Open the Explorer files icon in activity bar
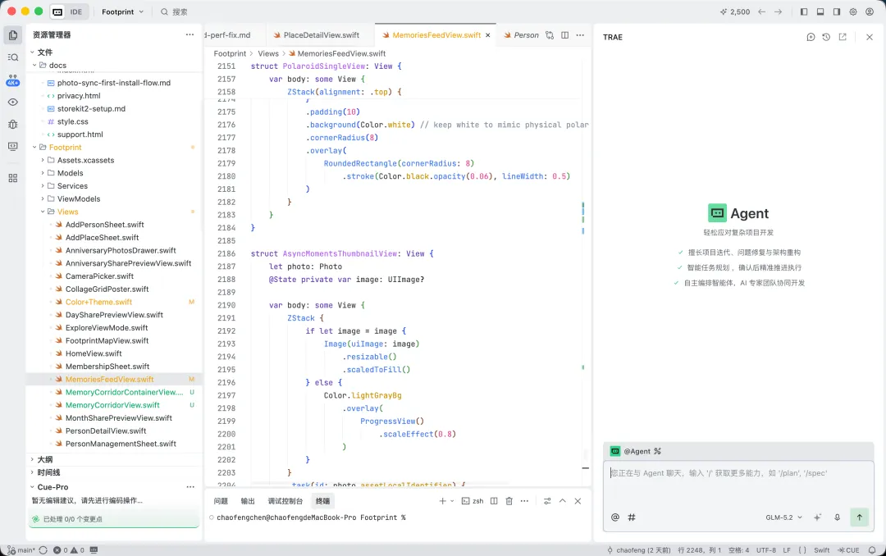The height and width of the screenshot is (556, 886). click(x=13, y=35)
